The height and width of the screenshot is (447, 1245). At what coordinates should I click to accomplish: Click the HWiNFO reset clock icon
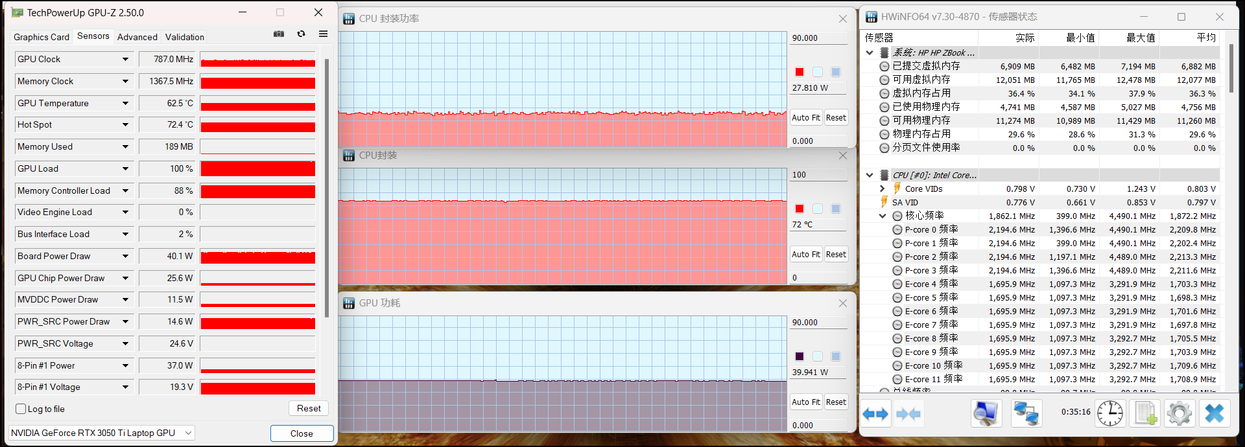pos(1109,413)
